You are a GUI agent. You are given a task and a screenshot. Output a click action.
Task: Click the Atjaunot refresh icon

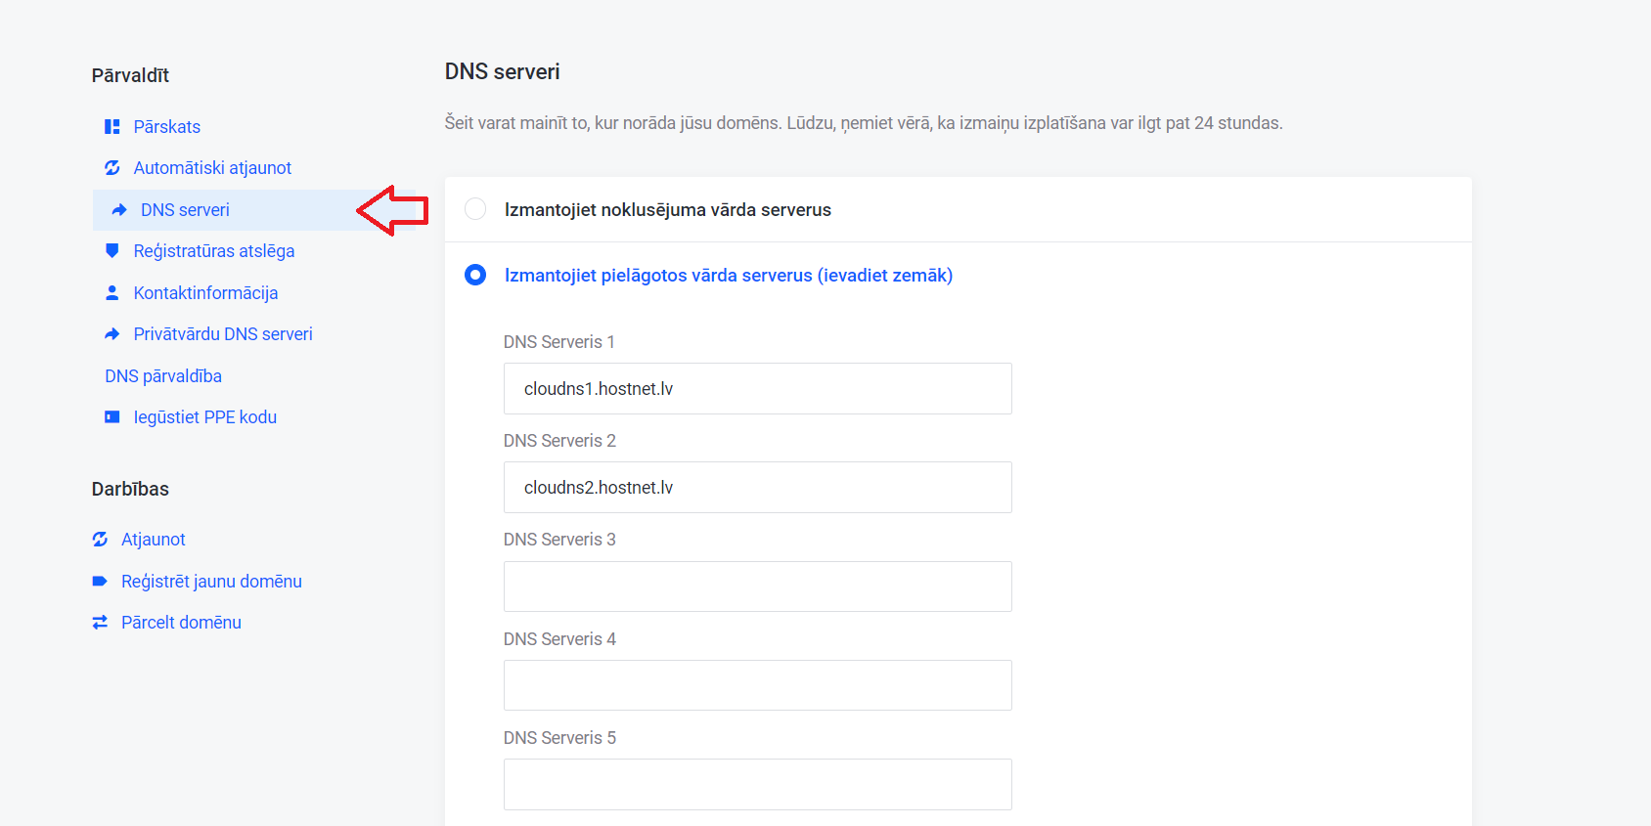100,540
